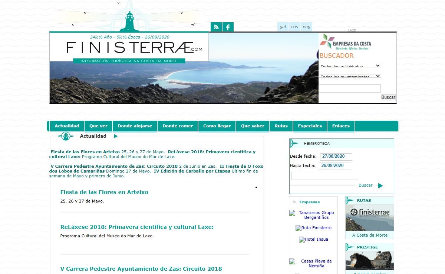Viewport: 445px width, 274px height.
Task: Open the Casas Playa de Nemiña link
Action: click(x=316, y=264)
